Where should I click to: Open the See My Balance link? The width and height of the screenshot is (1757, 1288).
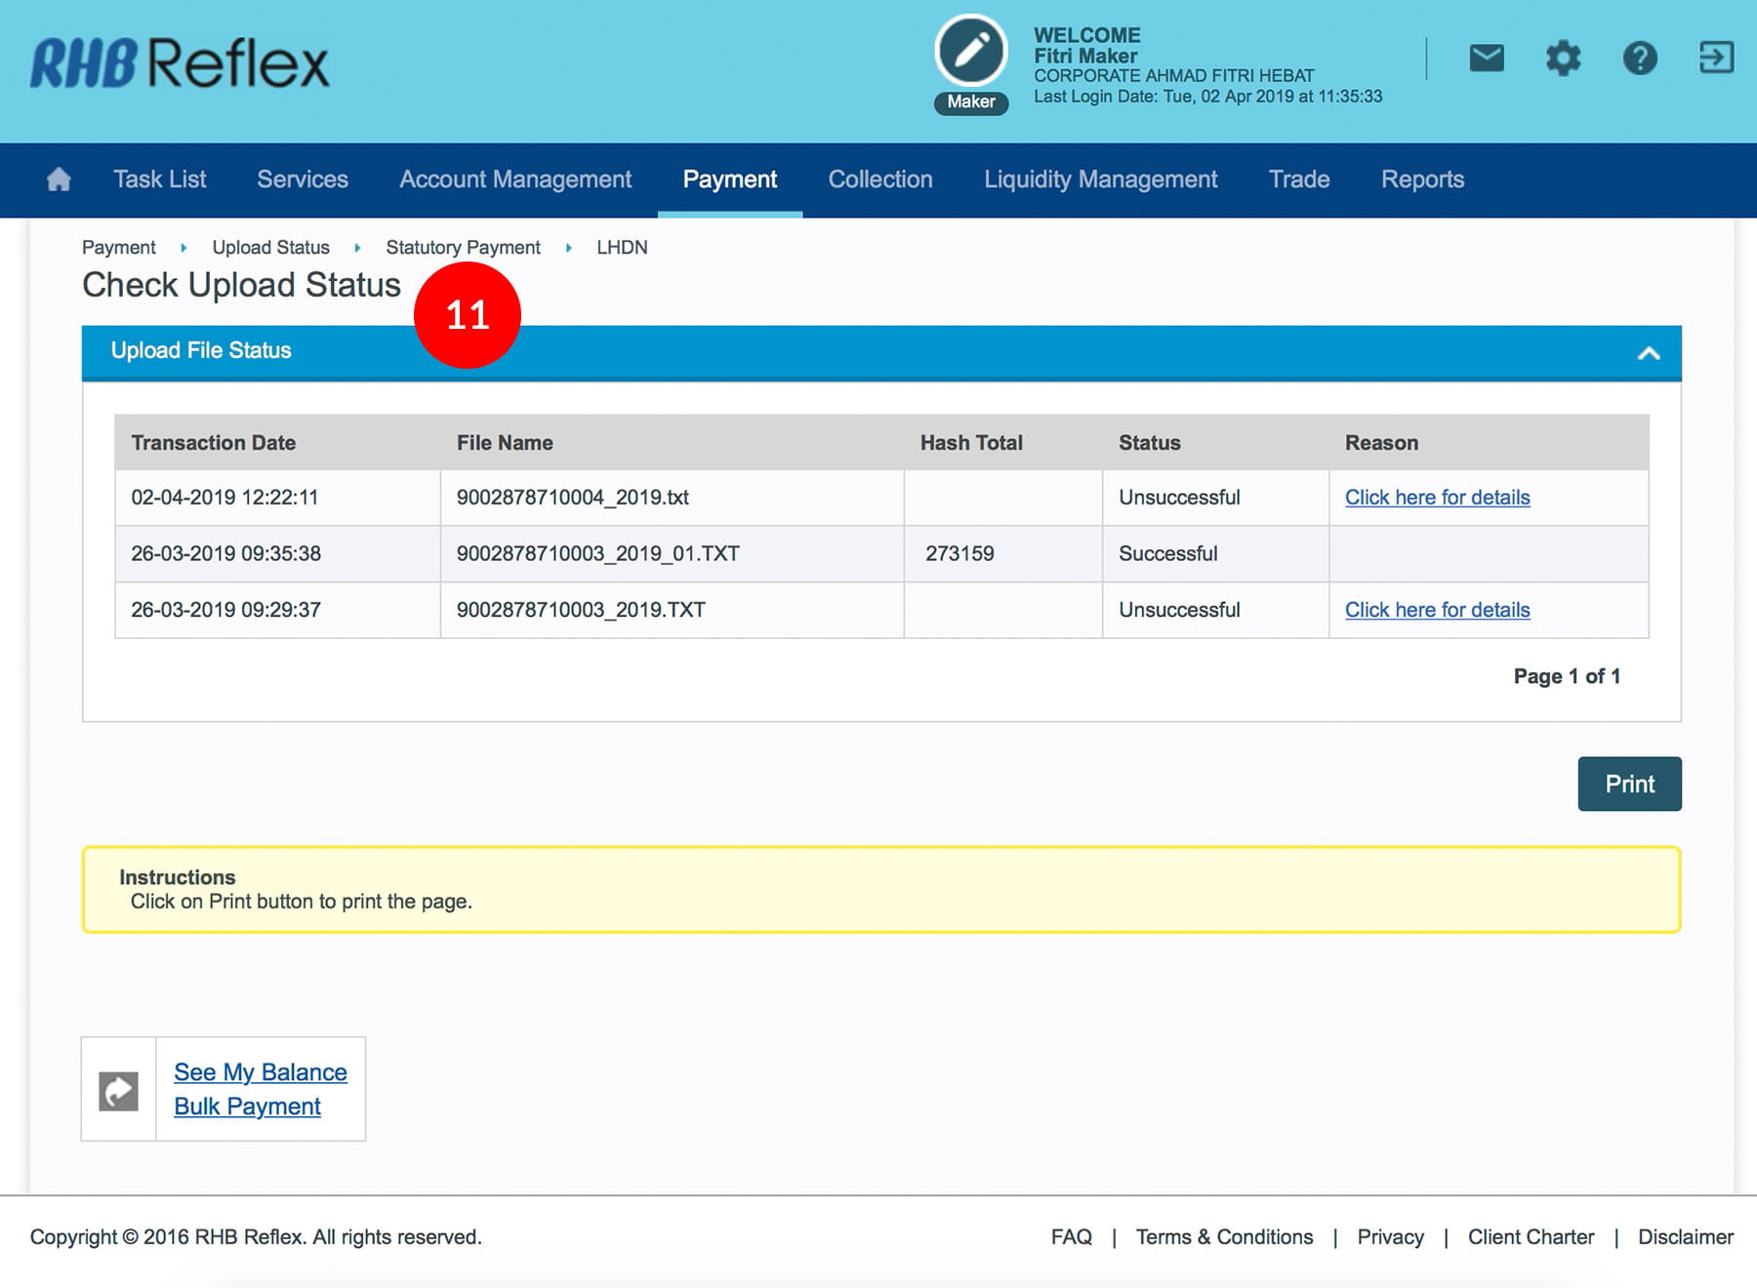point(261,1072)
